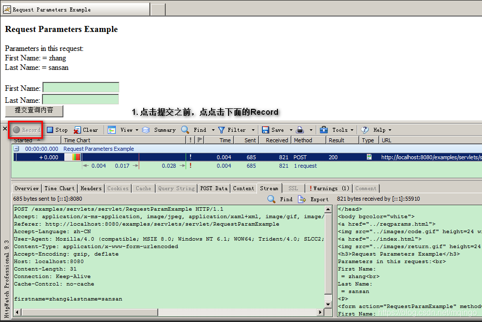Viewport: 482px width, 322px height.
Task: Sort by the Method column header
Action: 308,140
